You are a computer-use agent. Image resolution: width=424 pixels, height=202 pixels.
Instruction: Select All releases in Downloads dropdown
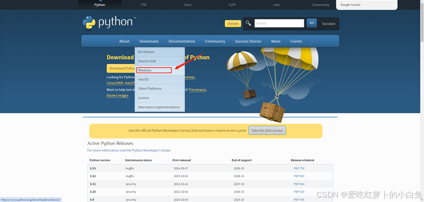click(x=159, y=52)
